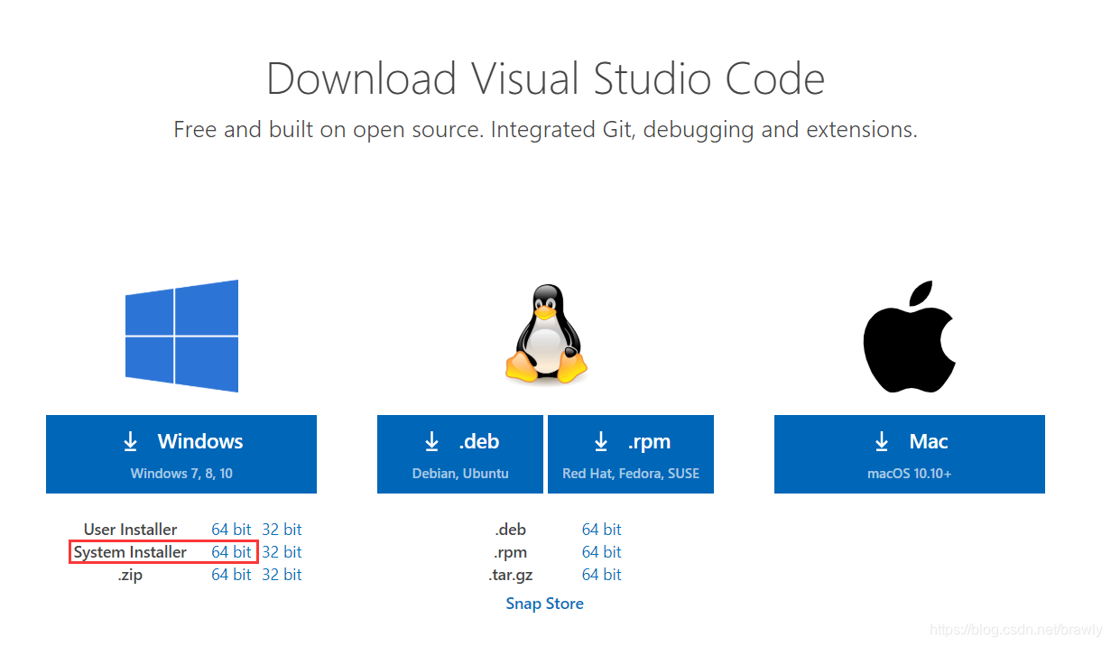Viewport: 1111px width, 646px height.
Task: Open User Installer 64 bit link
Action: point(231,530)
